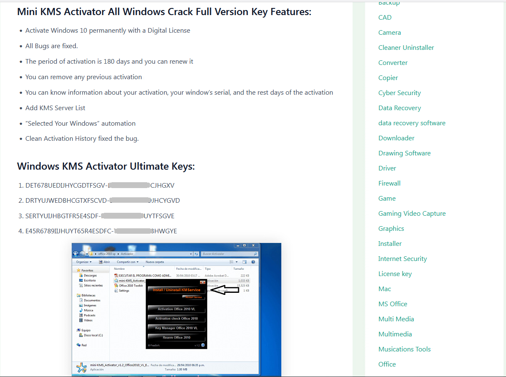506x377 pixels.
Task: Open the Firewall category
Action: (389, 183)
